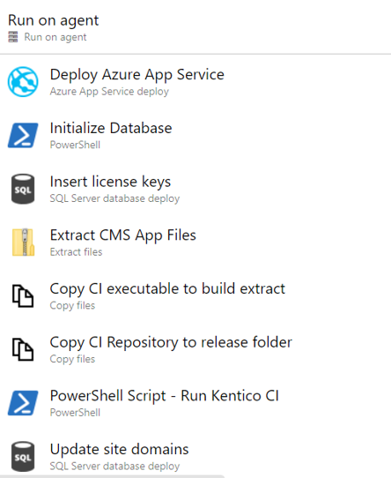This screenshot has height=478, width=391.
Task: Click the Azure App Service globe icon
Action: click(x=23, y=82)
